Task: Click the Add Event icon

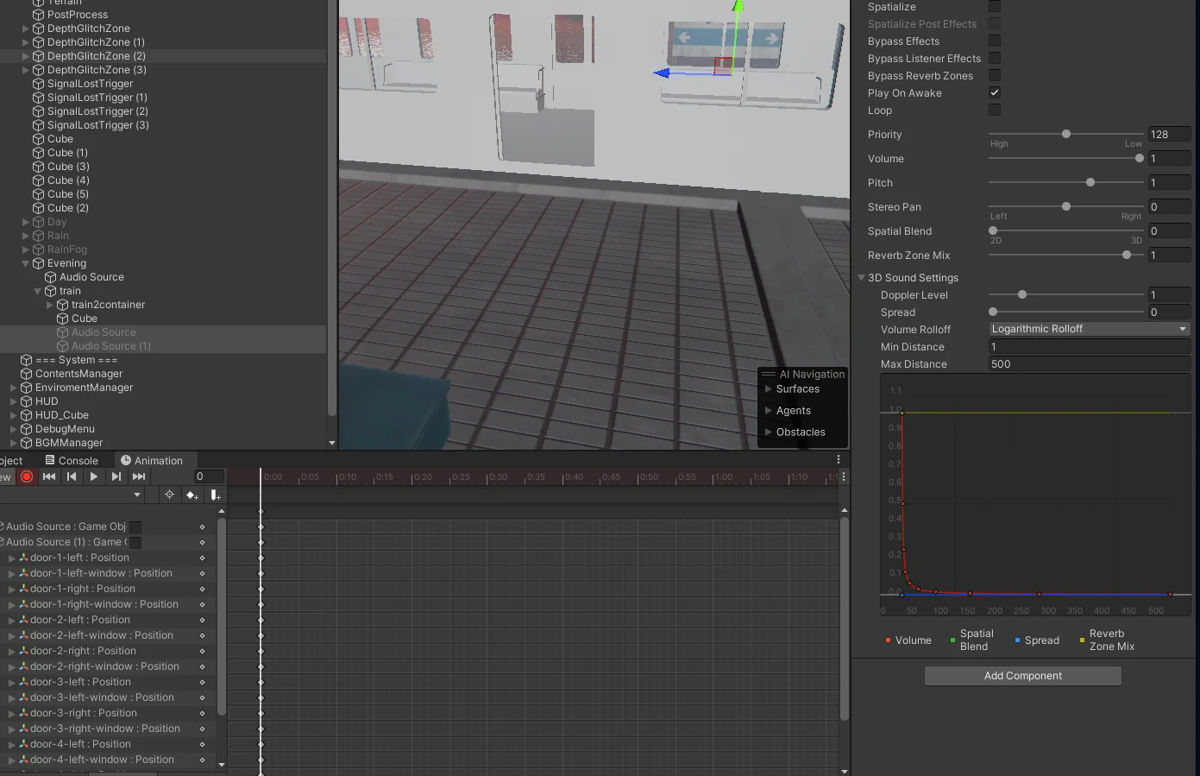Action: coord(215,495)
